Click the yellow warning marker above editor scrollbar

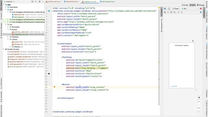[x=159, y=8]
